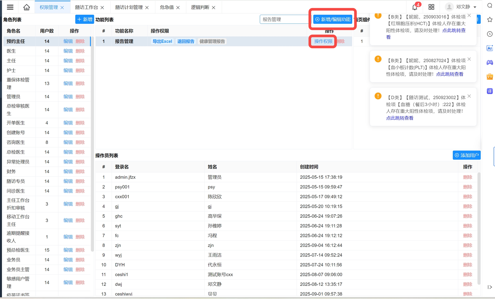Close the 逻辑判断 tab

coord(214,7)
